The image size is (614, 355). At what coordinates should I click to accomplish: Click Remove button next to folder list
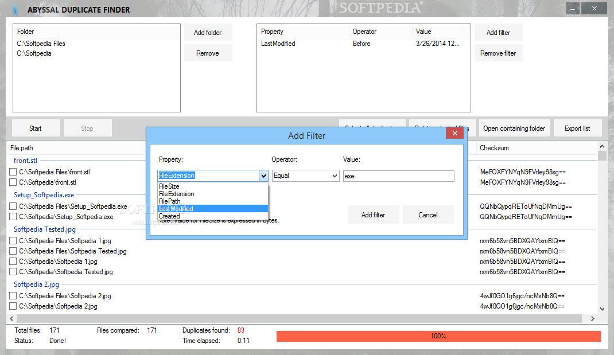(x=208, y=53)
